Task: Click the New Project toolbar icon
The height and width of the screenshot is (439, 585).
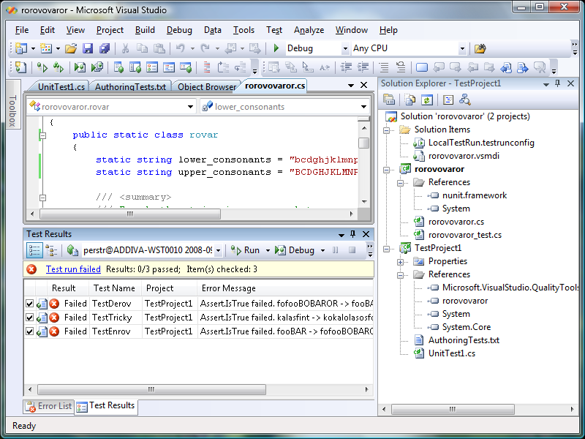Action: coord(21,48)
